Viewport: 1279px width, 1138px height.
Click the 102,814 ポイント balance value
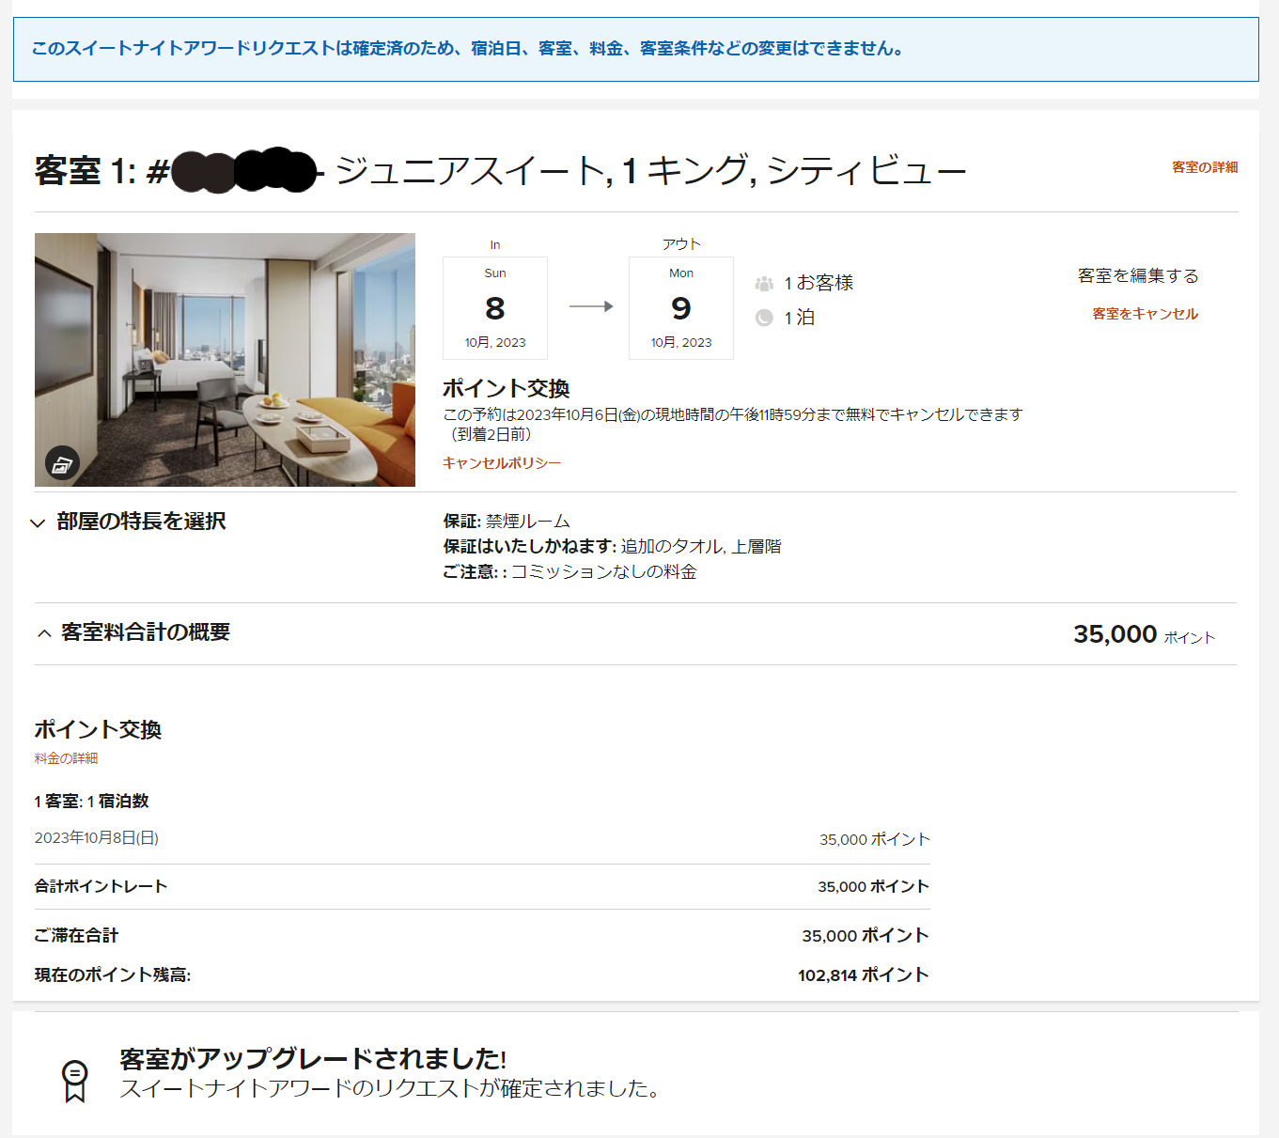tap(863, 975)
